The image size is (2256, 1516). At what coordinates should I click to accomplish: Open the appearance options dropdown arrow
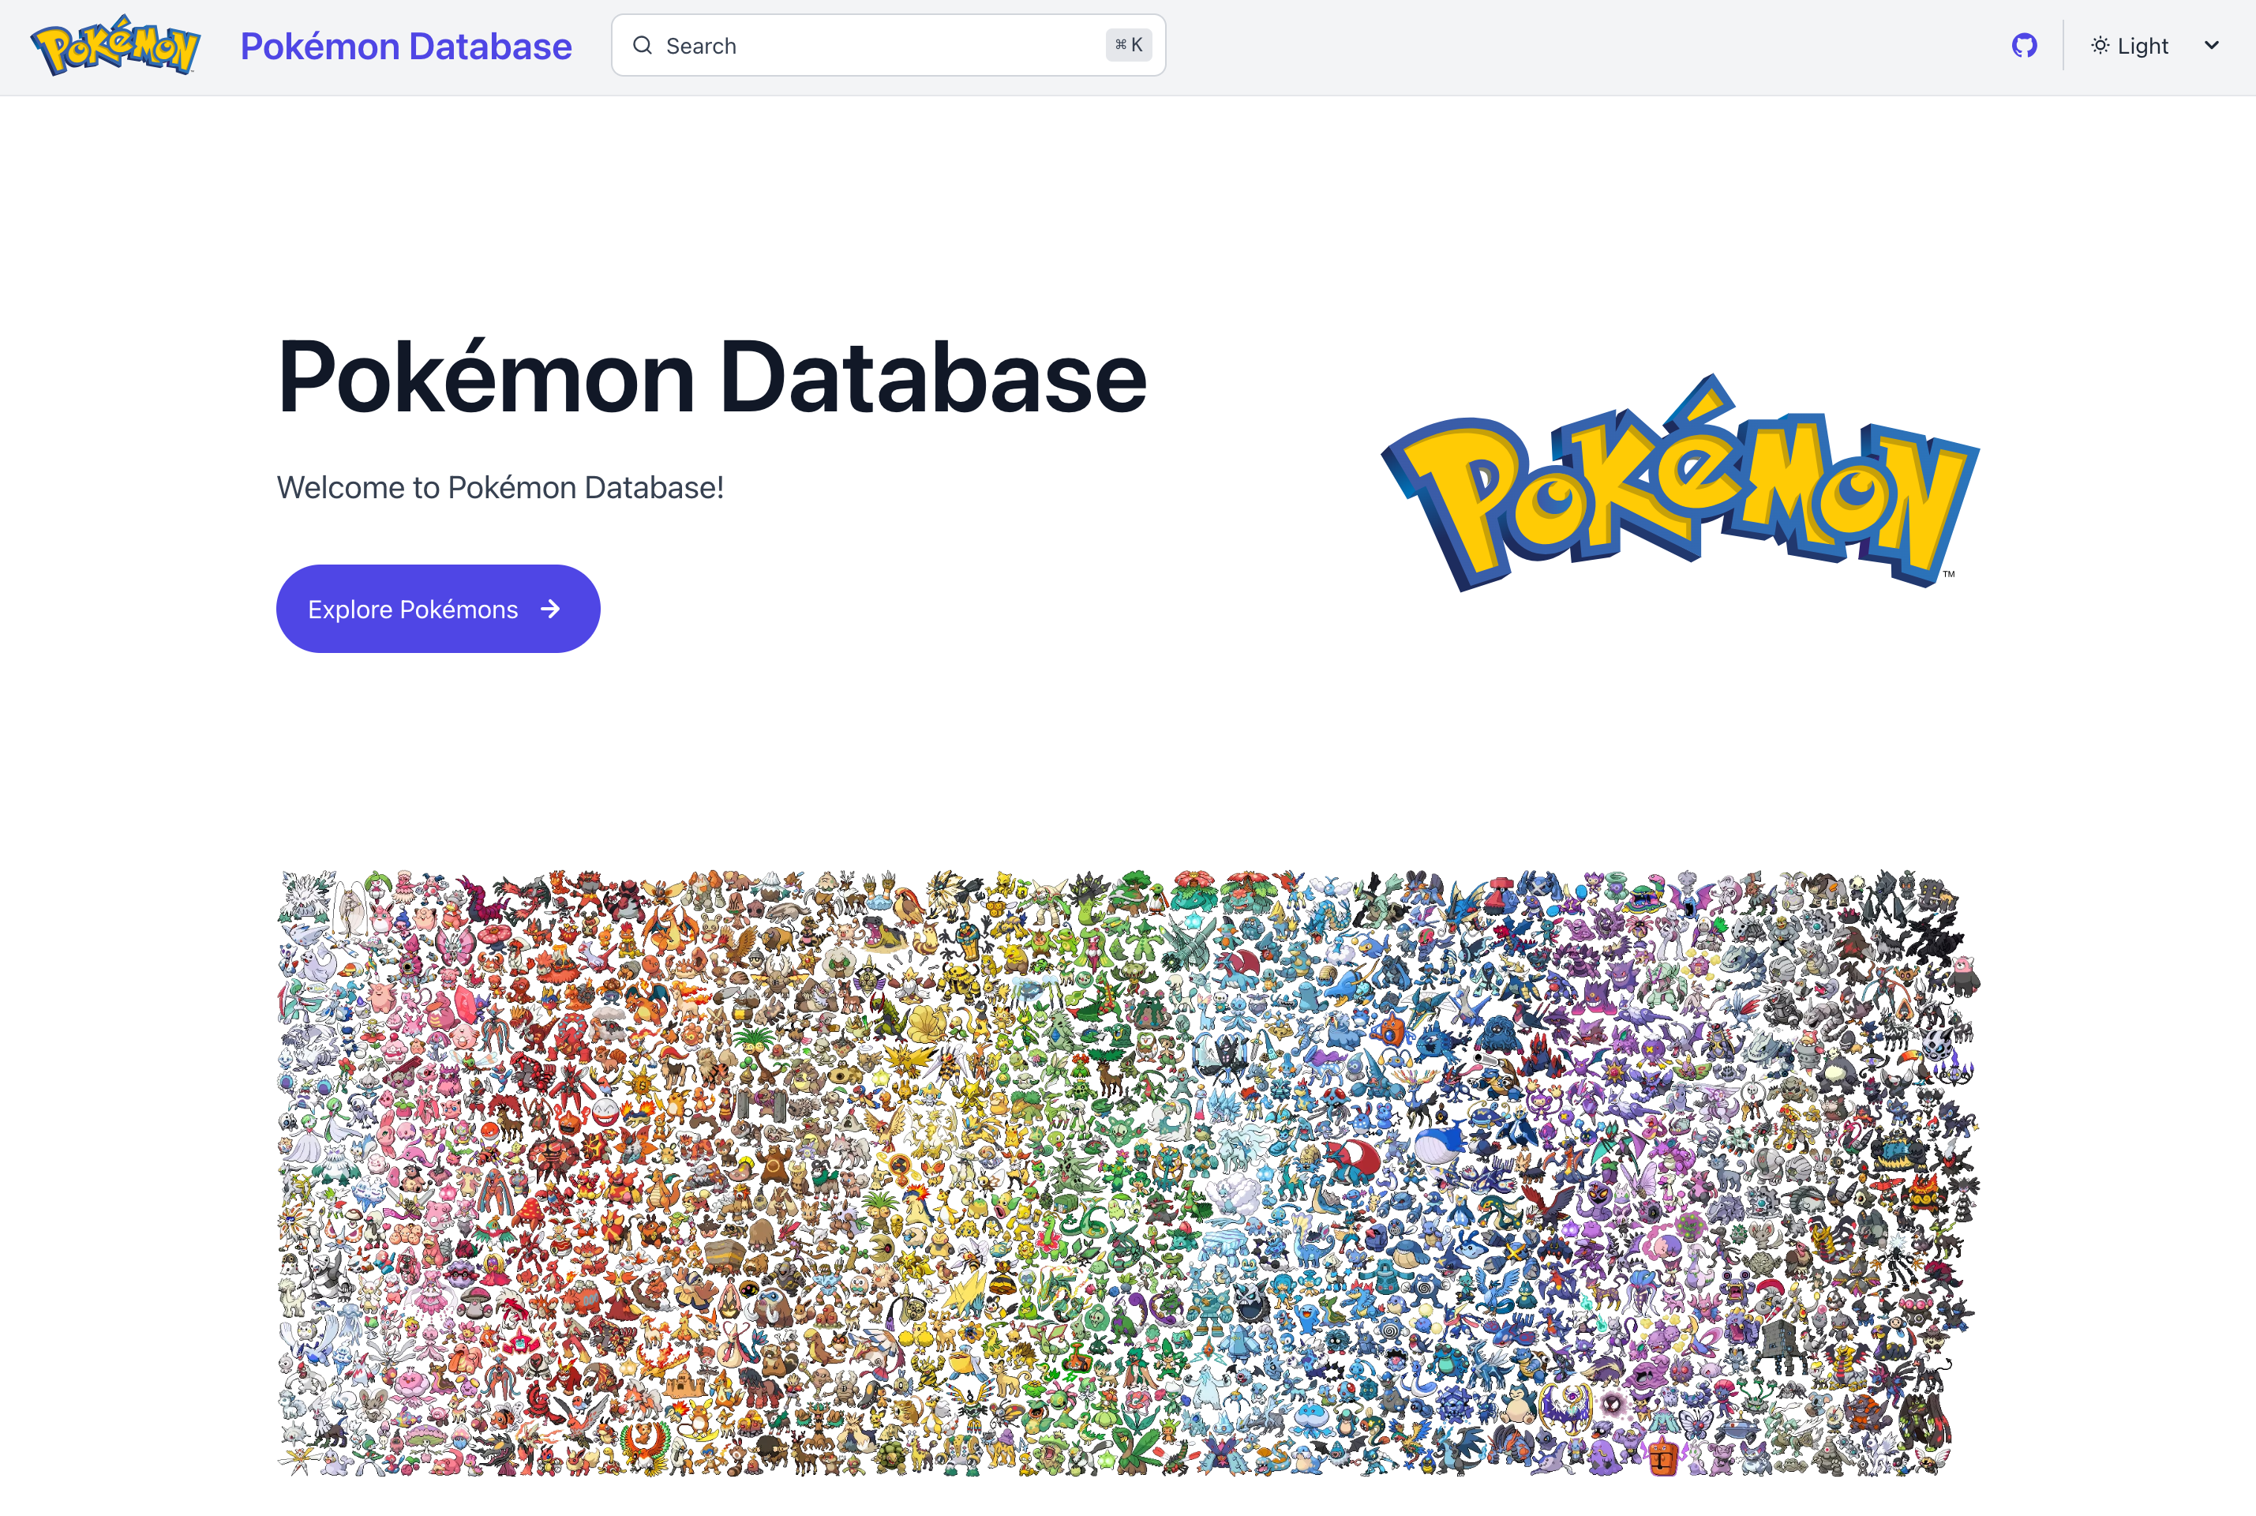2212,44
